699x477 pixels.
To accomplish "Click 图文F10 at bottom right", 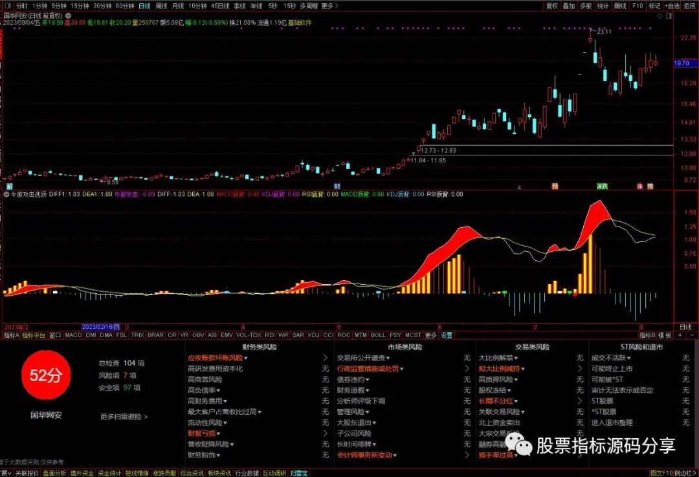I will 661,473.
